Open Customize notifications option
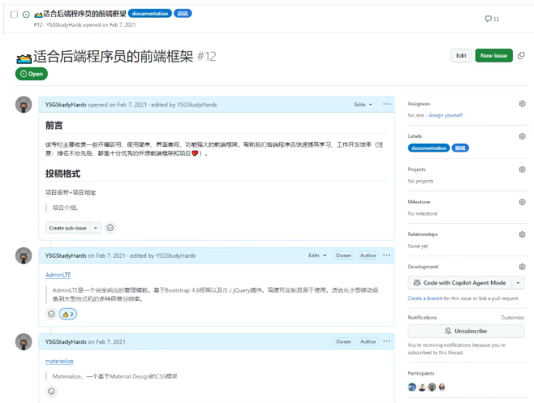Screen dimensions: 534x403 (512, 318)
